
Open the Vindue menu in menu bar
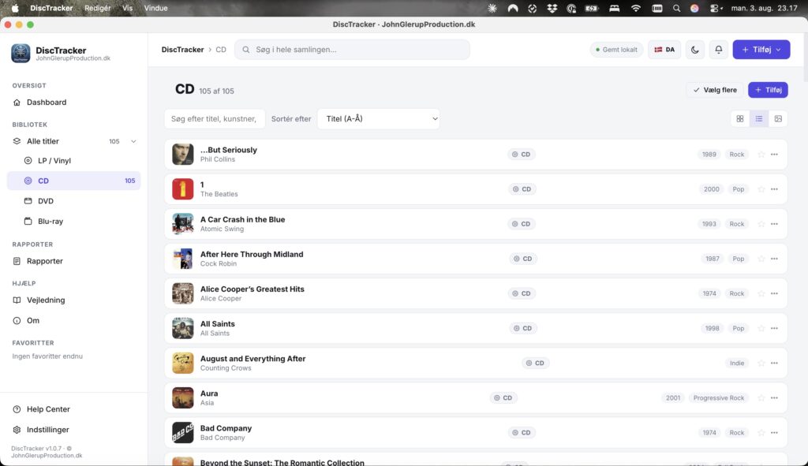pyautogui.click(x=155, y=8)
